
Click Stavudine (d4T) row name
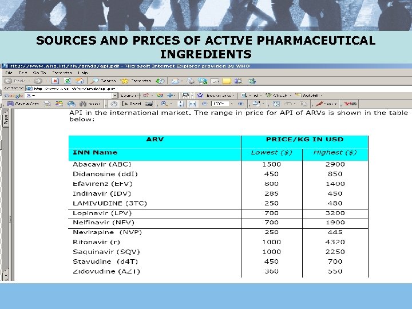(105, 262)
